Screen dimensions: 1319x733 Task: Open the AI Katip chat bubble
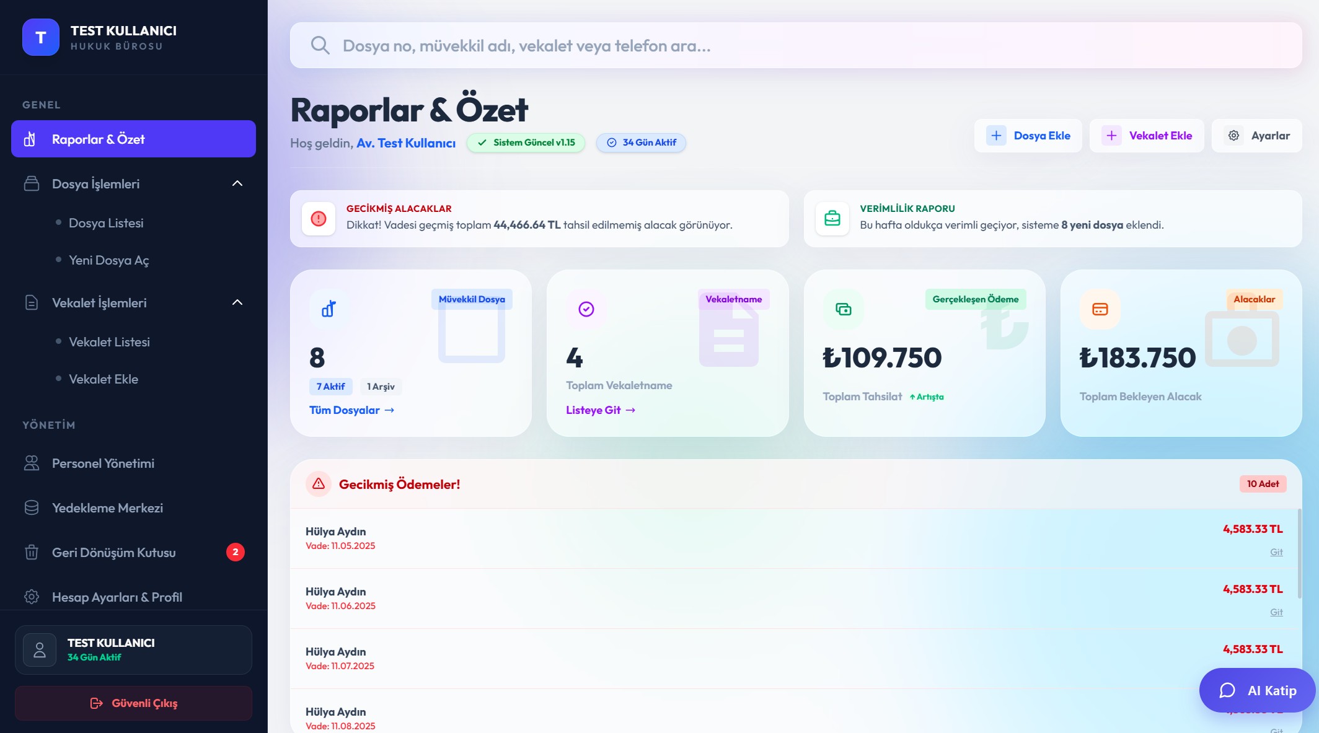tap(1257, 690)
